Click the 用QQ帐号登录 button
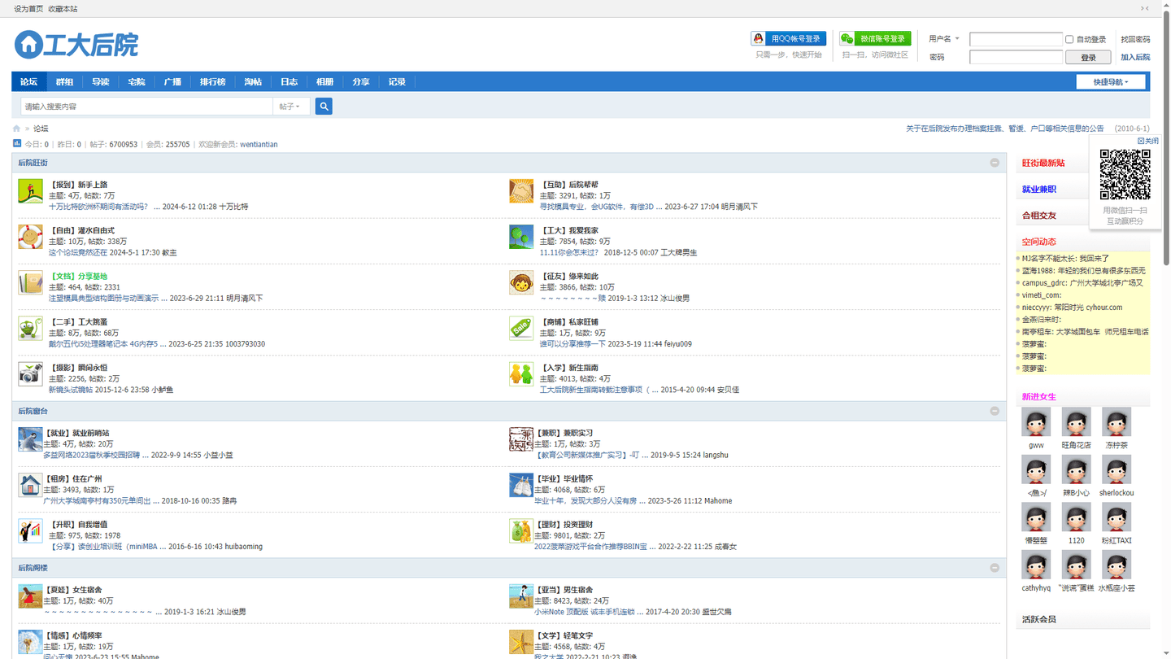This screenshot has height=659, width=1171. pos(789,39)
